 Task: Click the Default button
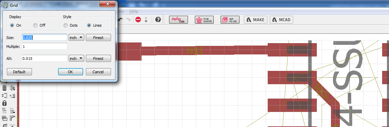(19, 72)
